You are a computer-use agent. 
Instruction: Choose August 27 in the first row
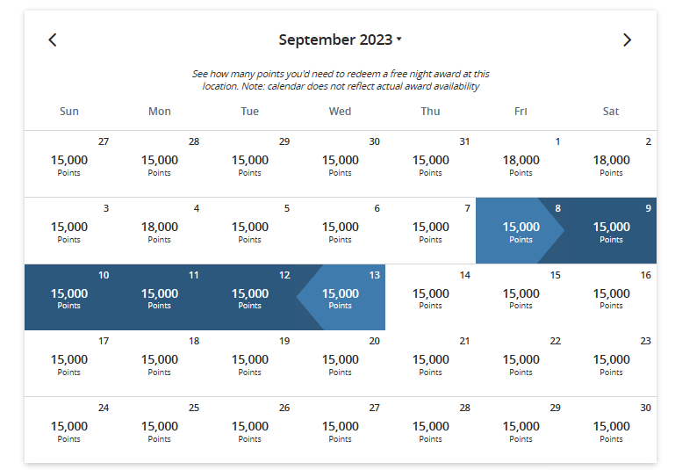(69, 164)
